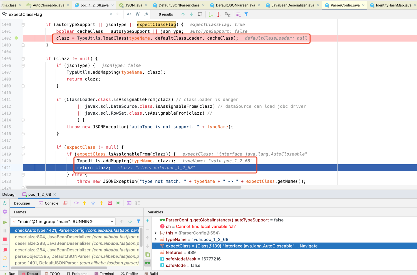Image resolution: width=417 pixels, height=275 pixels.
Task: Click the Show Execution Point icon
Action: click(65, 203)
